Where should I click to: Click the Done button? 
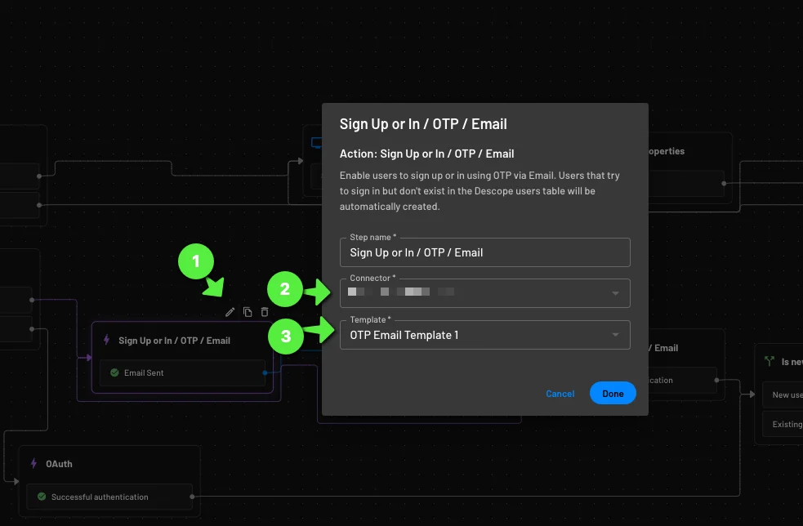point(613,394)
